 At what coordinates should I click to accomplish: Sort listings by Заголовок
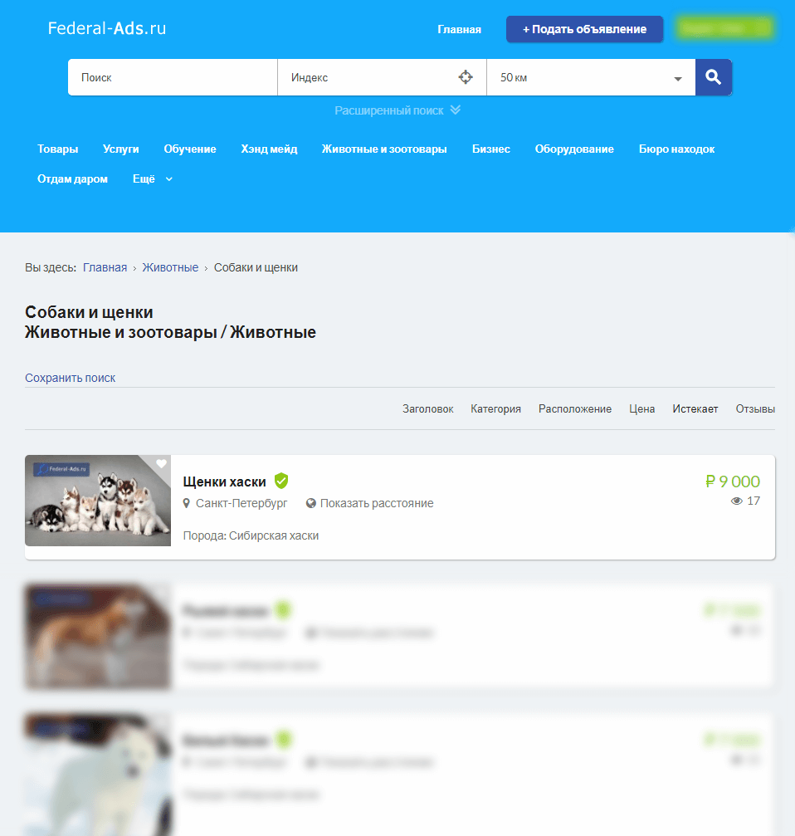pyautogui.click(x=427, y=408)
